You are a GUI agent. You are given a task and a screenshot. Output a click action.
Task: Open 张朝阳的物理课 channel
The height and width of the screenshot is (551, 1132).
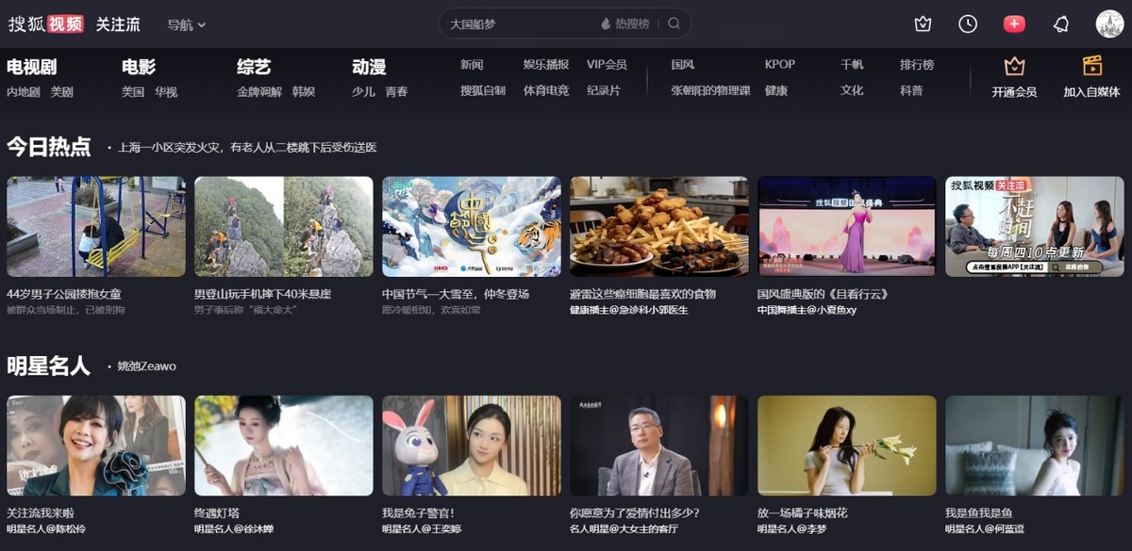coord(710,91)
